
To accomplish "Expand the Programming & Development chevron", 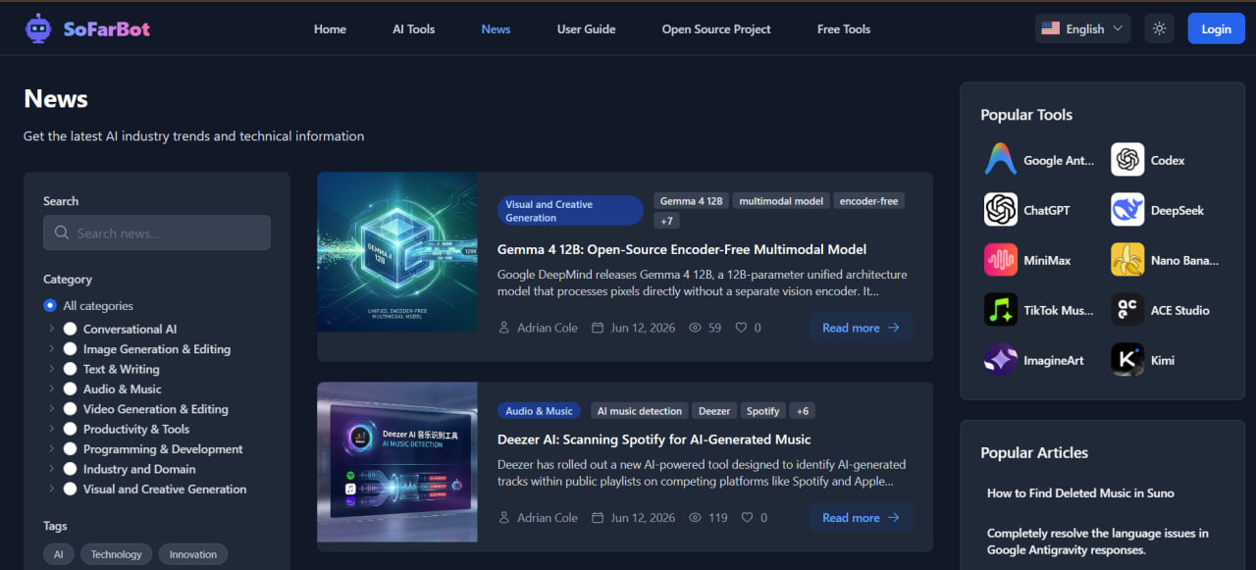I will click(x=51, y=448).
